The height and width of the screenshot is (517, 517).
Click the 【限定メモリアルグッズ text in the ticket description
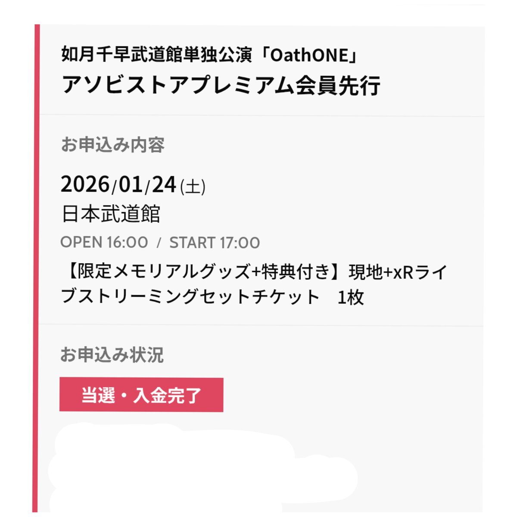[156, 272]
